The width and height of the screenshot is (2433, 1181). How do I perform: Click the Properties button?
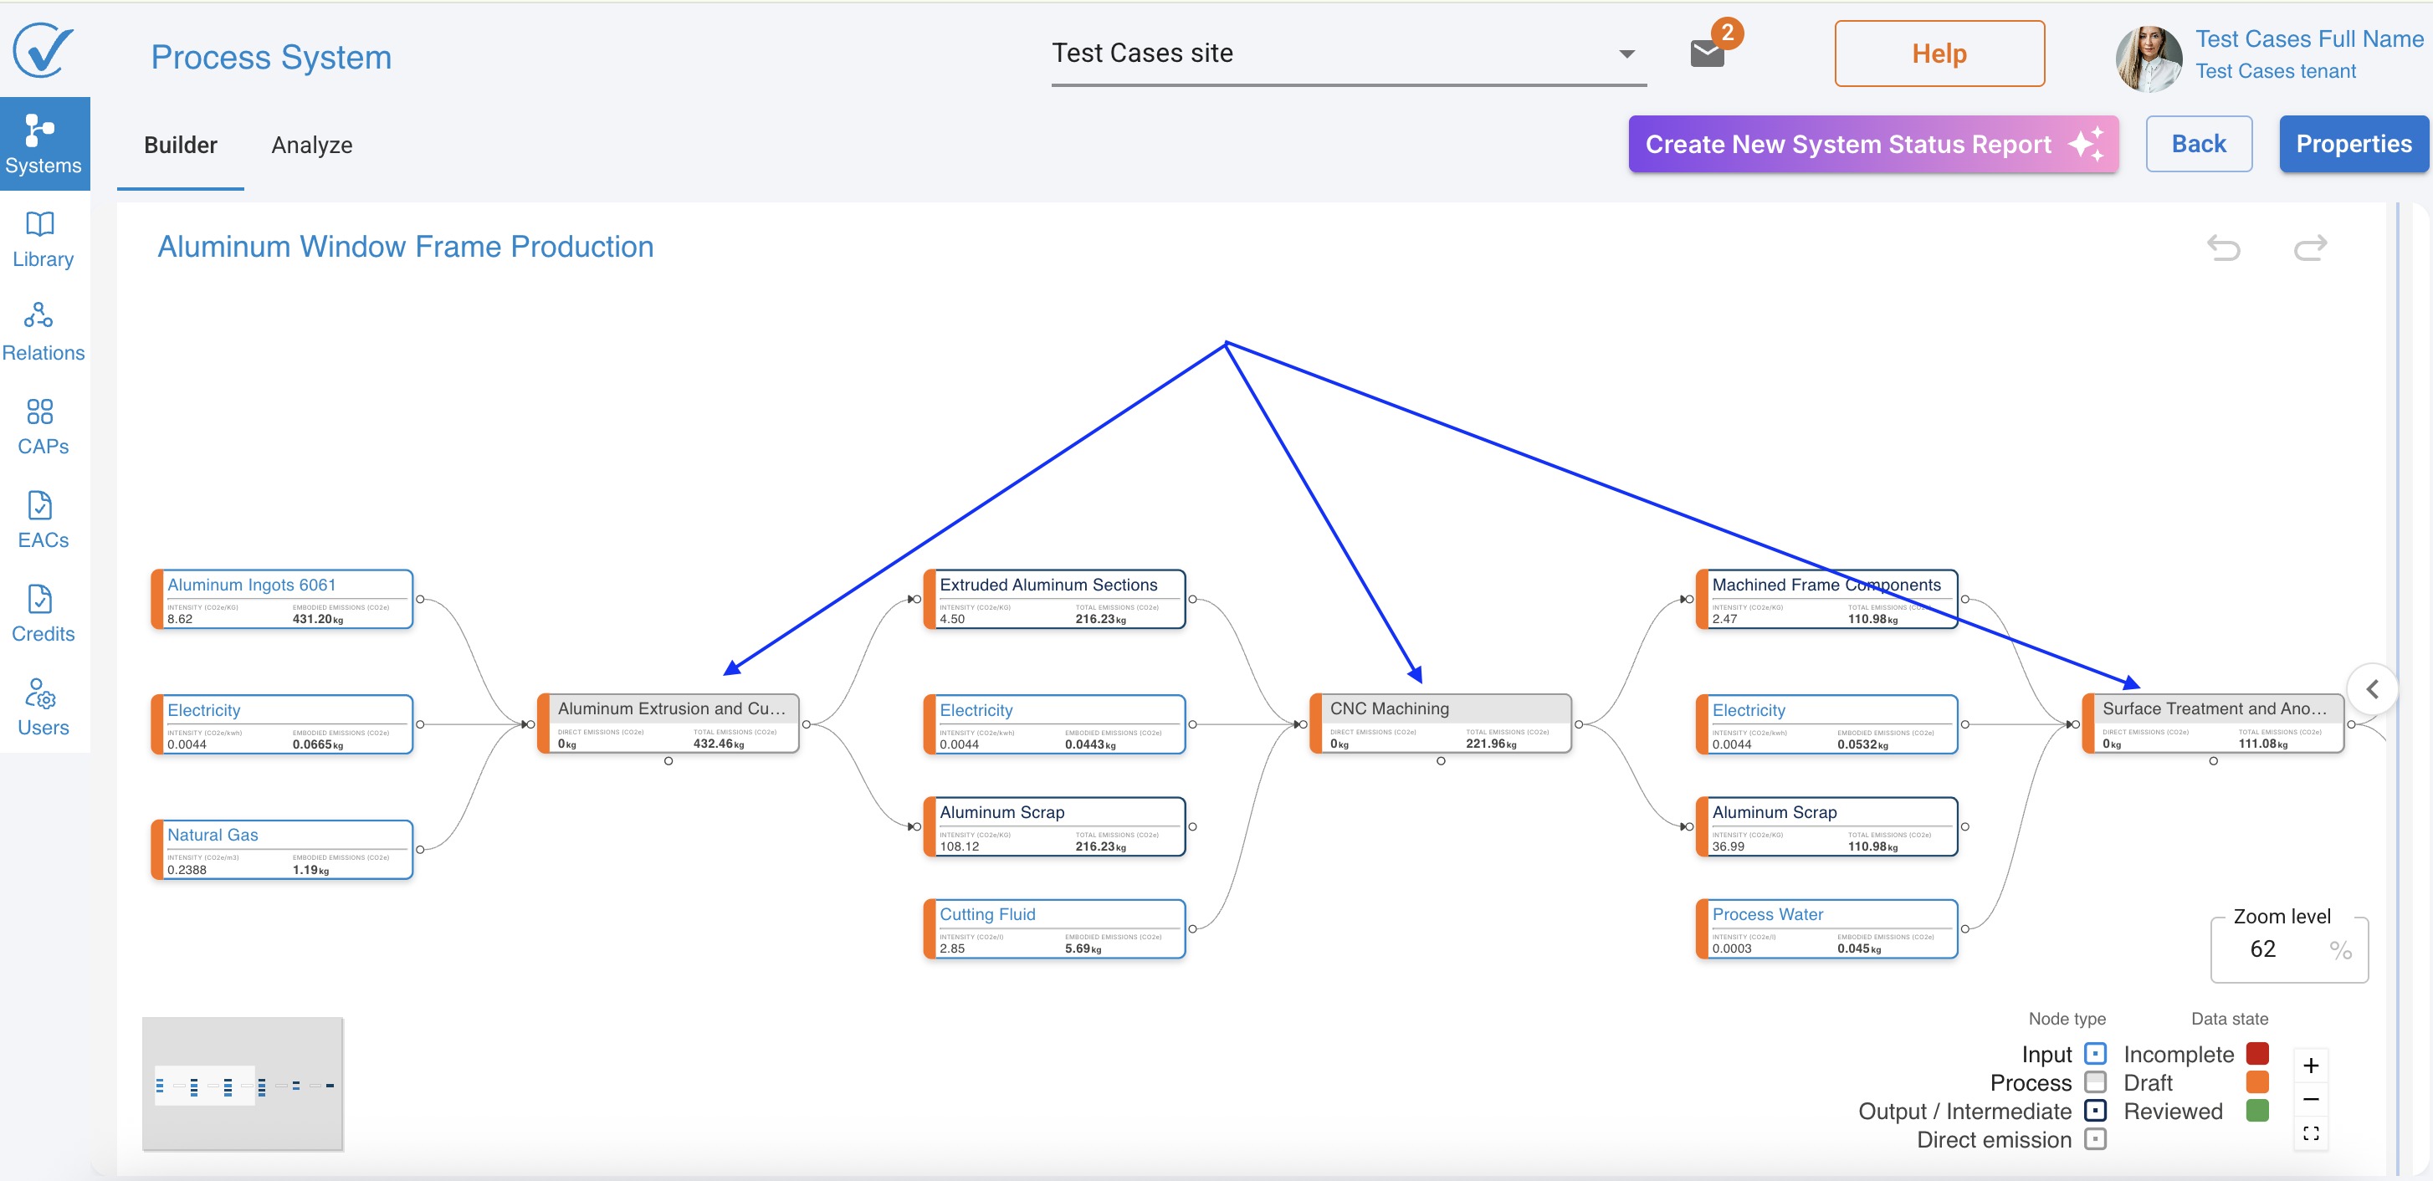2353,144
